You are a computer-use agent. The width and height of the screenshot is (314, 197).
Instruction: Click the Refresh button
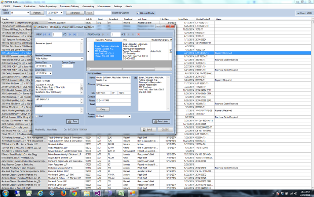(37, 13)
